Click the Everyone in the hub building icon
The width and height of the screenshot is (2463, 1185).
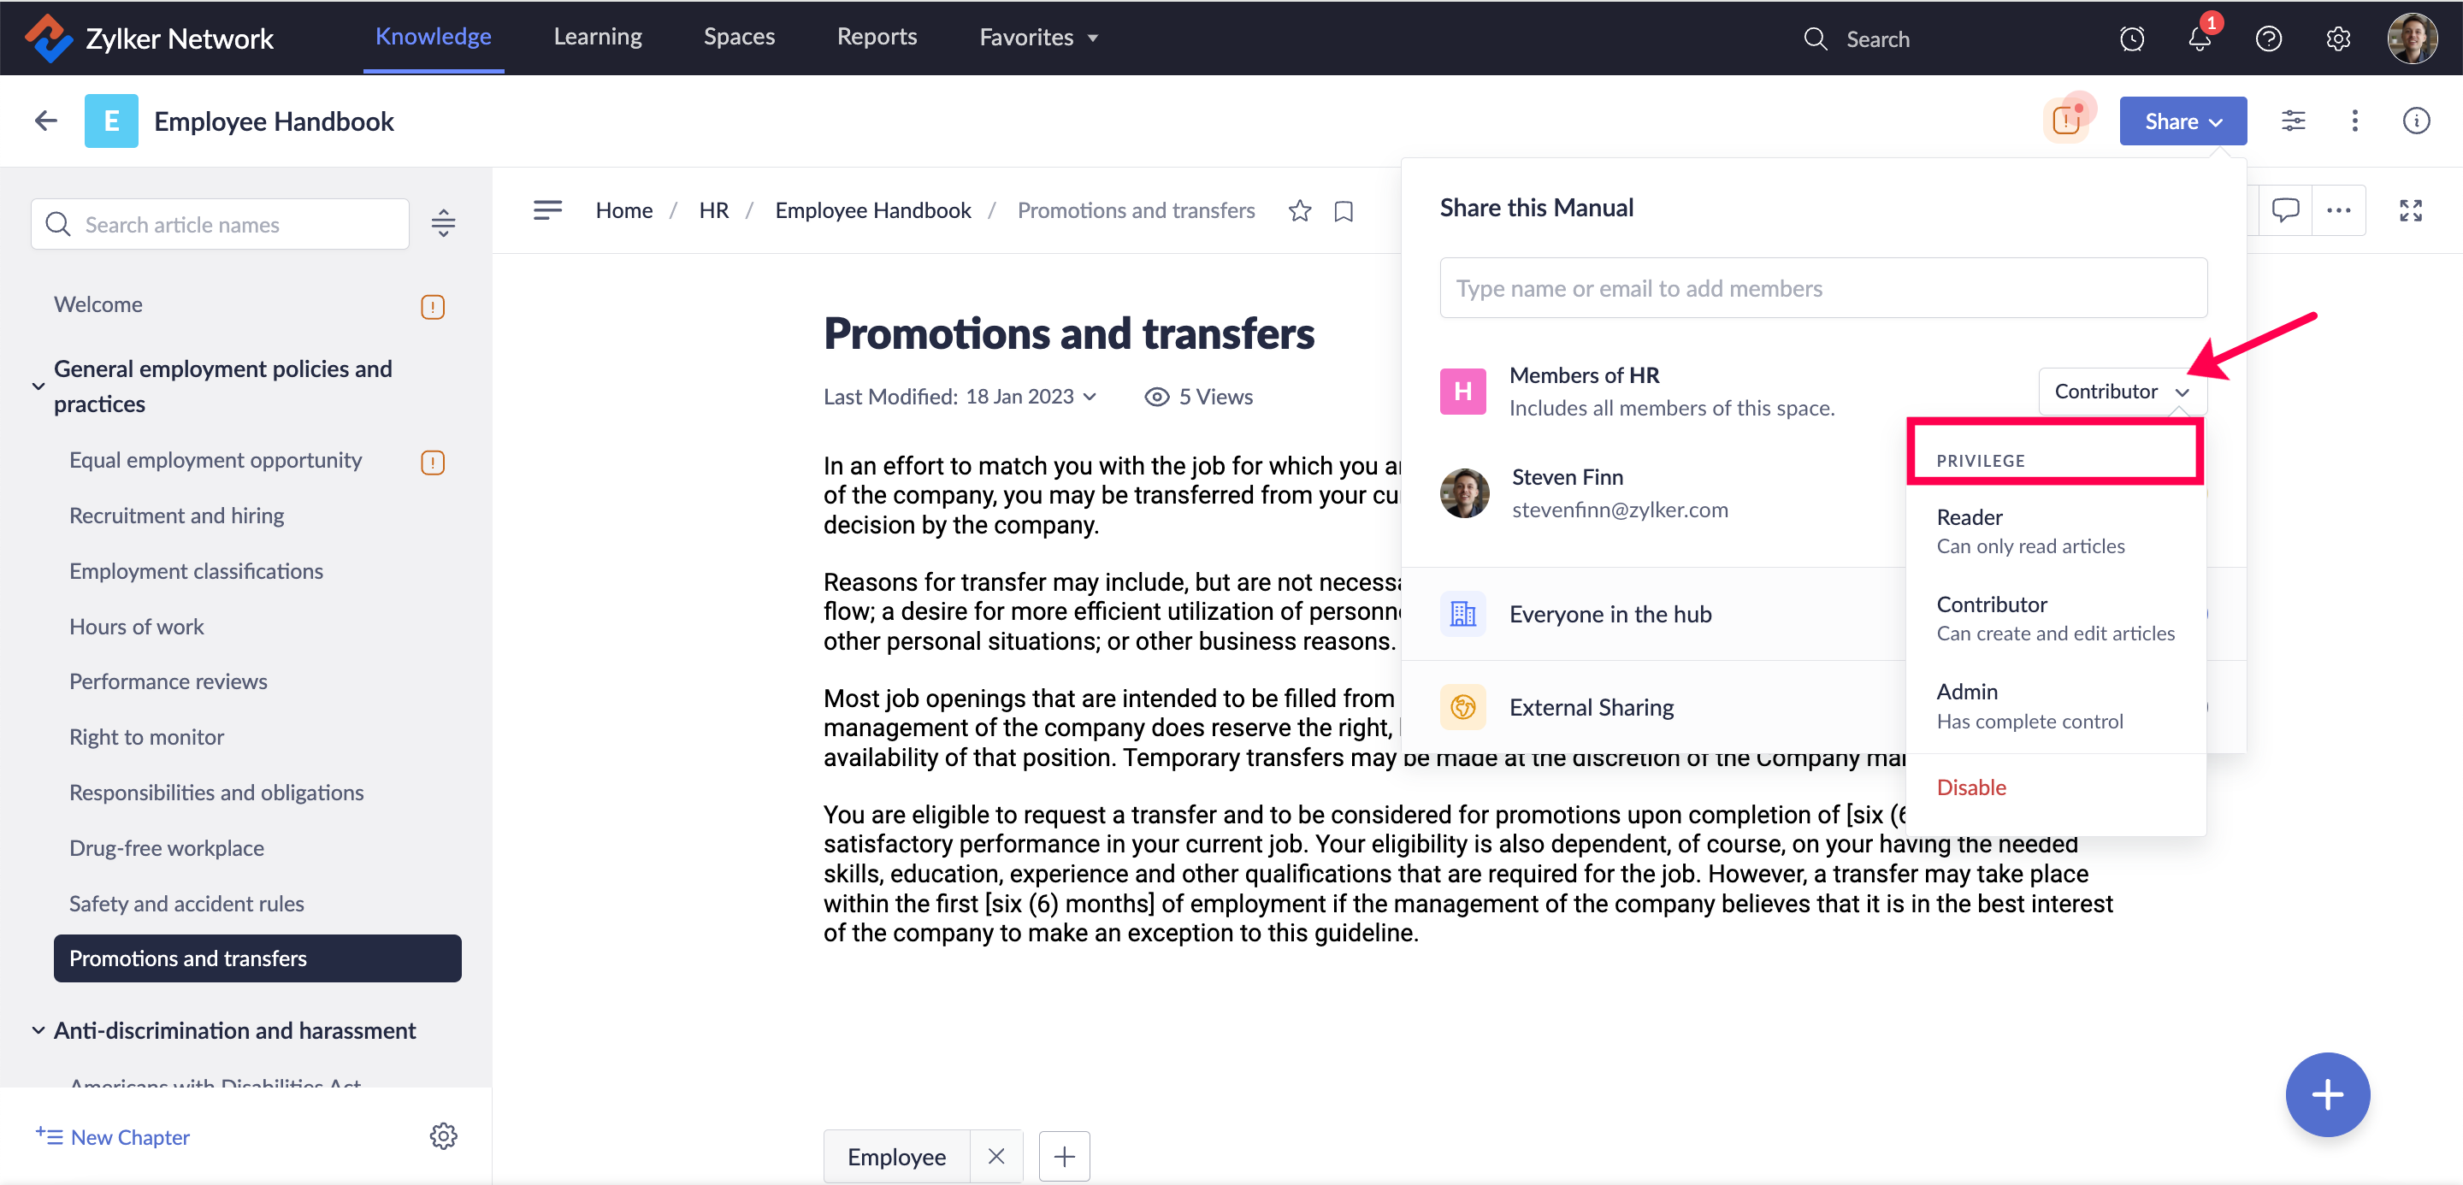[x=1463, y=614]
